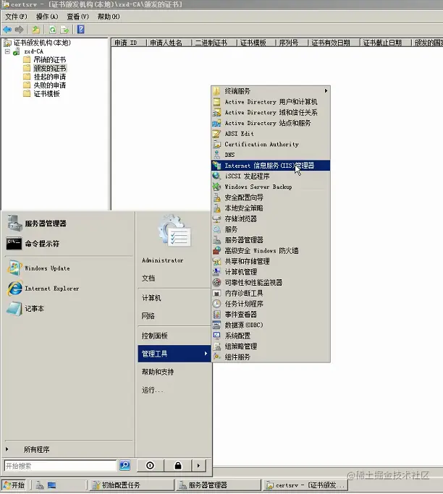Sort by the 证书模板 column header
The height and width of the screenshot is (494, 443).
pyautogui.click(x=256, y=43)
